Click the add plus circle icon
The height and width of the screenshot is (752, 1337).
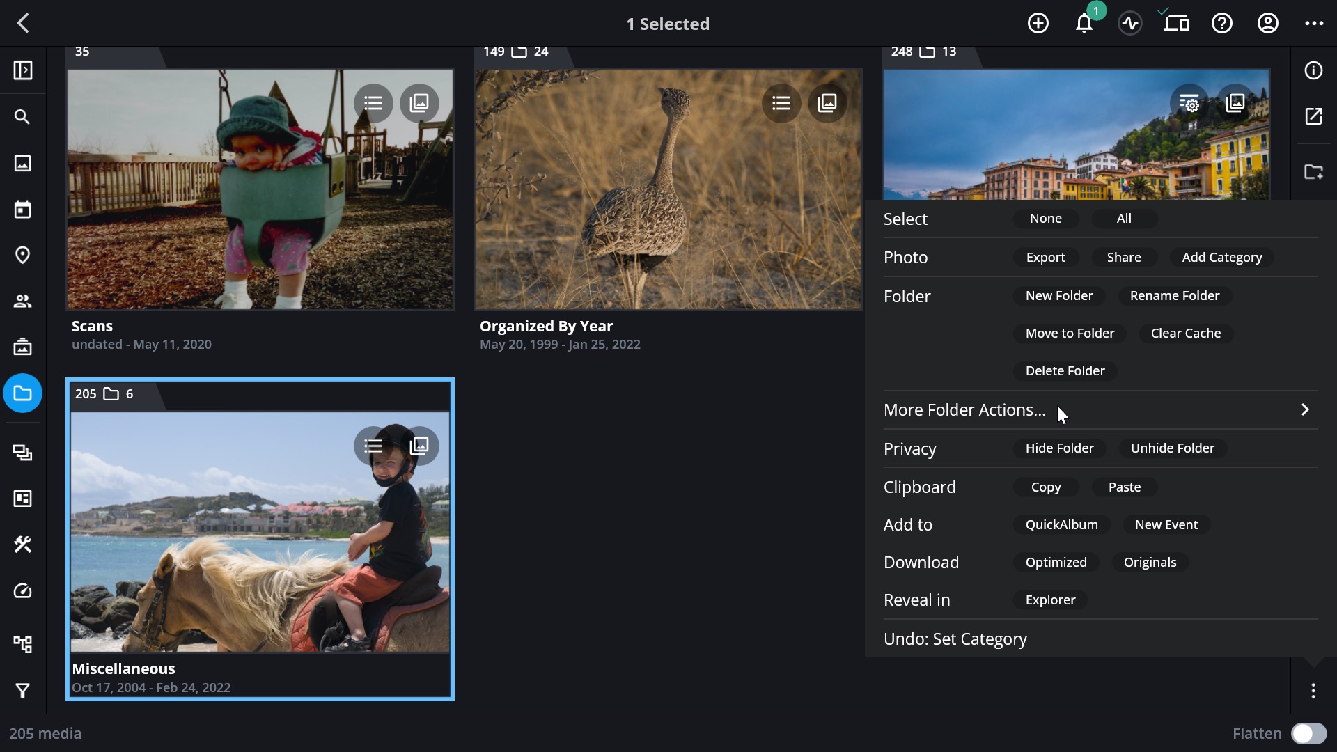coord(1038,24)
